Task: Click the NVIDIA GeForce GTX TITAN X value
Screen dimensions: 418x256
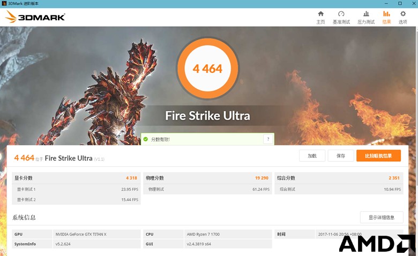Action: 81,234
